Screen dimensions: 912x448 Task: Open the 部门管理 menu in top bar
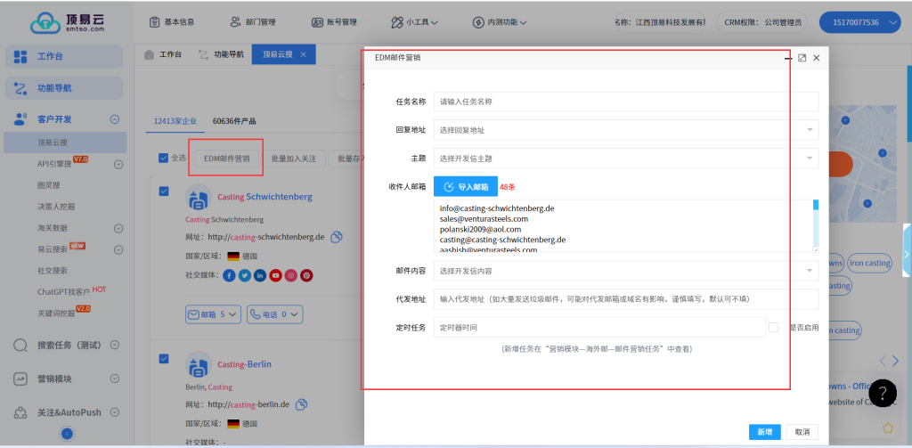point(255,21)
